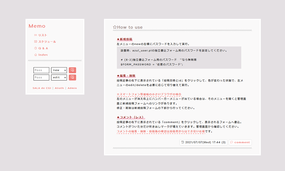This screenshot has width=285, height=171.
Task: Open the 'new' mode dropdown
Action: pyautogui.click(x=59, y=70)
